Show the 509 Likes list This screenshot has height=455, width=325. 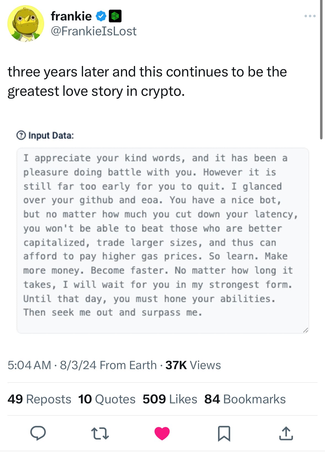point(170,399)
